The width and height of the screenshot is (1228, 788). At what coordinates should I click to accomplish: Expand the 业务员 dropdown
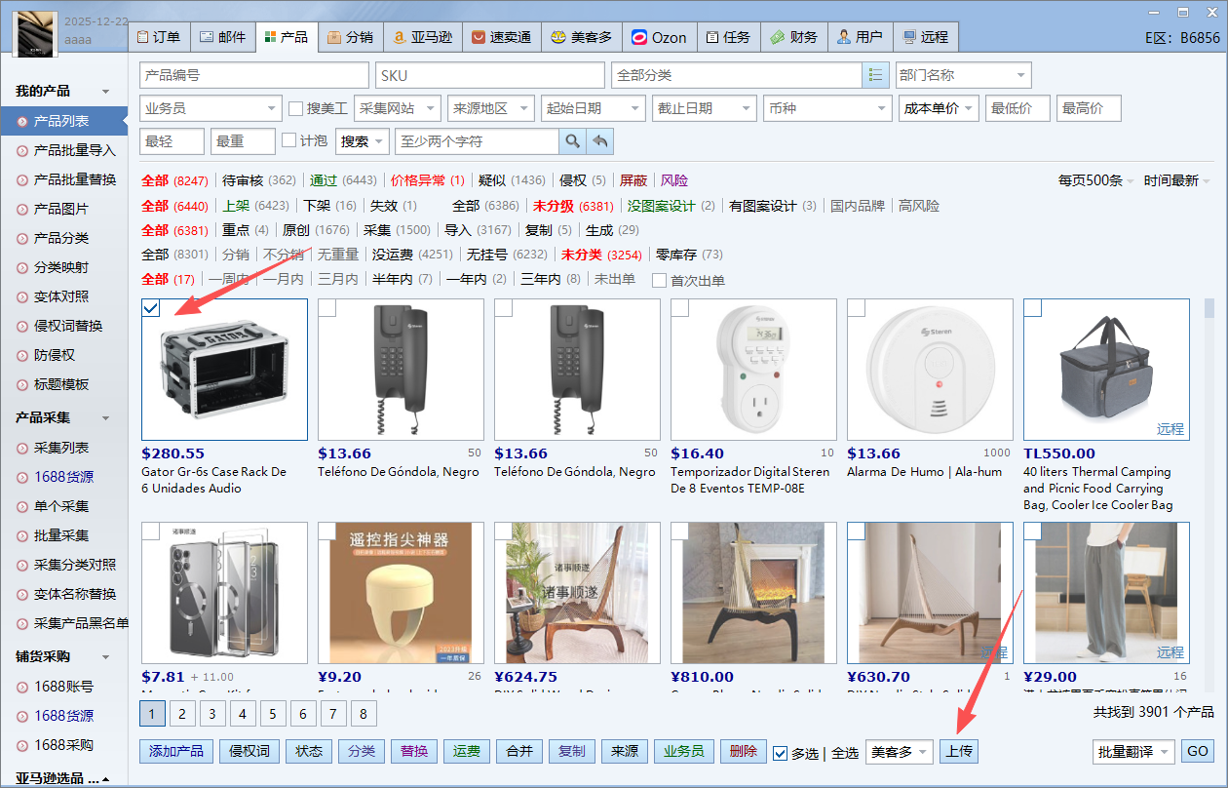point(211,108)
